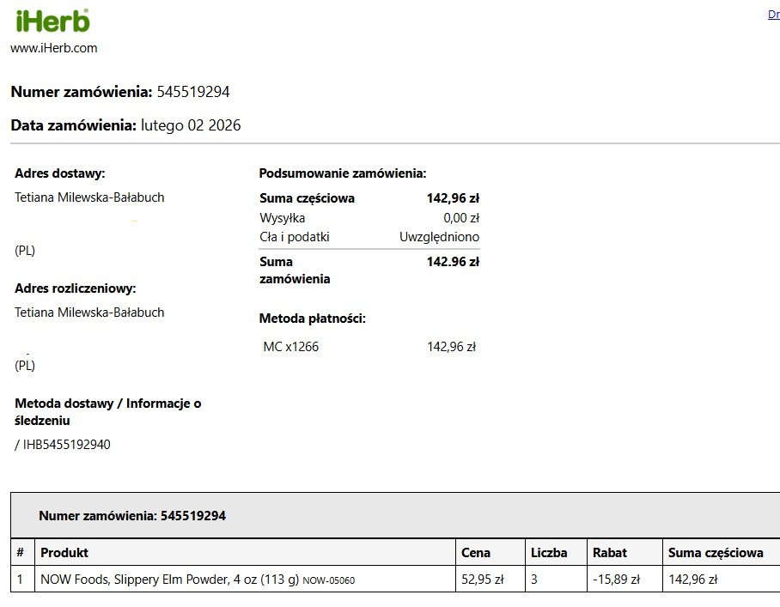Click product NOW Foods Slippery Elm Powder
The height and width of the screenshot is (607, 780).
pyautogui.click(x=169, y=580)
